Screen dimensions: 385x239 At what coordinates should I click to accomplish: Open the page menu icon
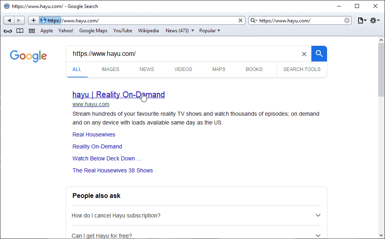362,21
